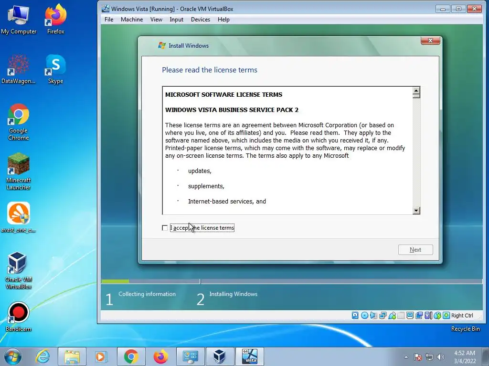Viewport: 489px width, 366px height.
Task: Click the VirtualBox window title bar icon
Action: [106, 9]
